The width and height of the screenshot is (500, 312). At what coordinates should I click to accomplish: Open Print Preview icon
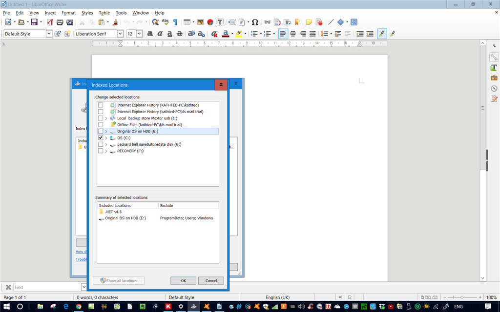69,22
